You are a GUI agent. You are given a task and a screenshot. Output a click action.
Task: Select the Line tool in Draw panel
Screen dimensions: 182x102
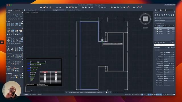pyautogui.click(x=8, y=15)
